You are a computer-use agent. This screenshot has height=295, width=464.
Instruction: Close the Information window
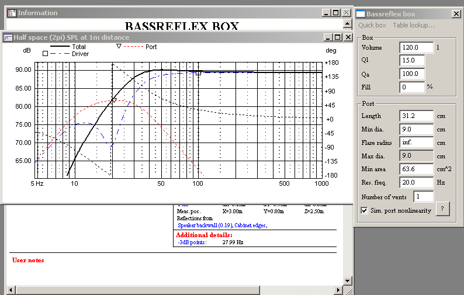coord(346,13)
